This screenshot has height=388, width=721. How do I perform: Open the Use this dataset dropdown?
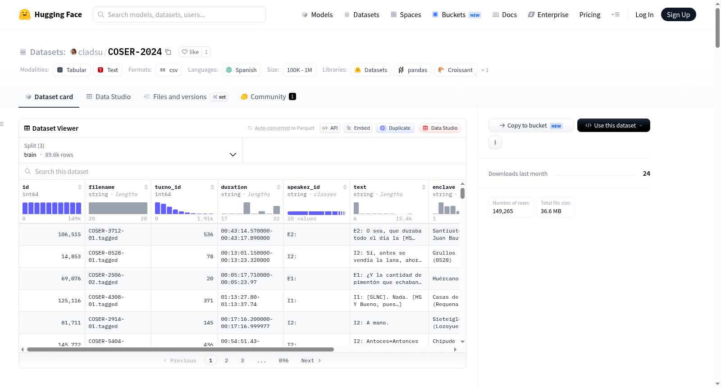coord(614,125)
